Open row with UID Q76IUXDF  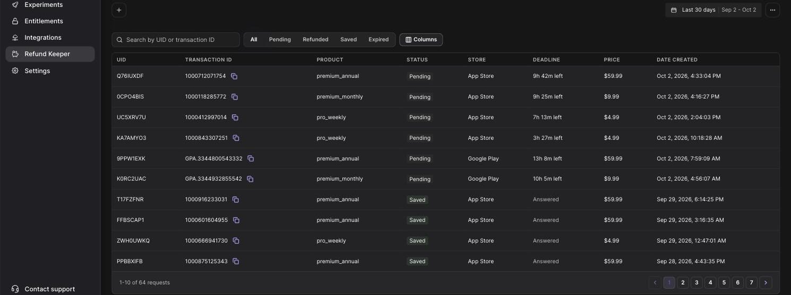click(x=445, y=76)
